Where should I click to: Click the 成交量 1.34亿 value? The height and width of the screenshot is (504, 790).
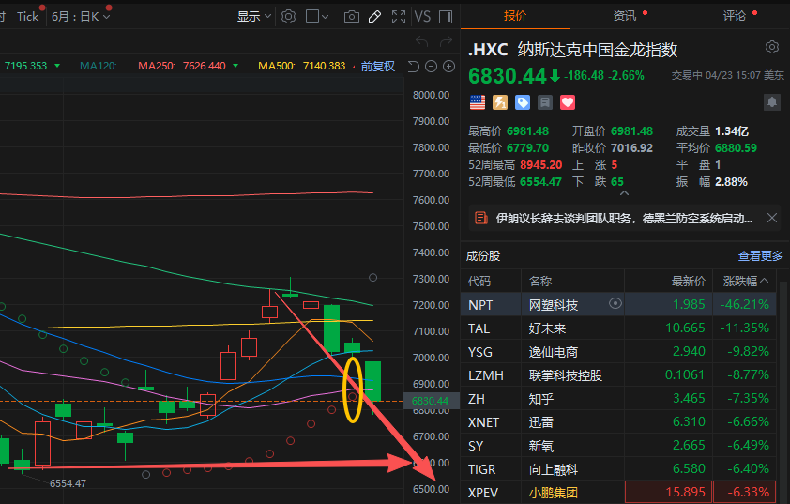tap(732, 131)
